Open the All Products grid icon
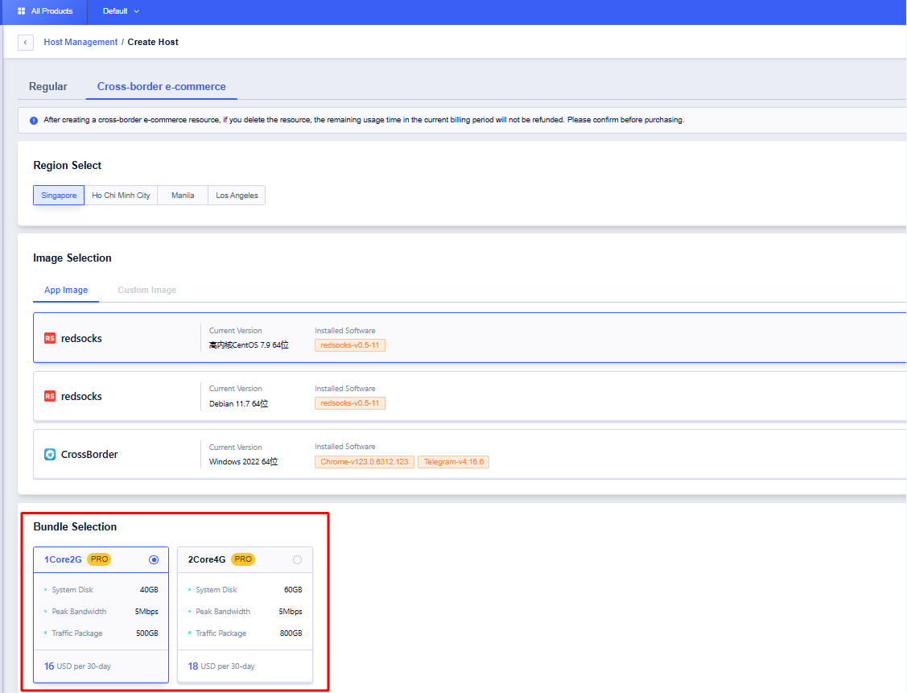Image resolution: width=907 pixels, height=693 pixels. pos(22,11)
